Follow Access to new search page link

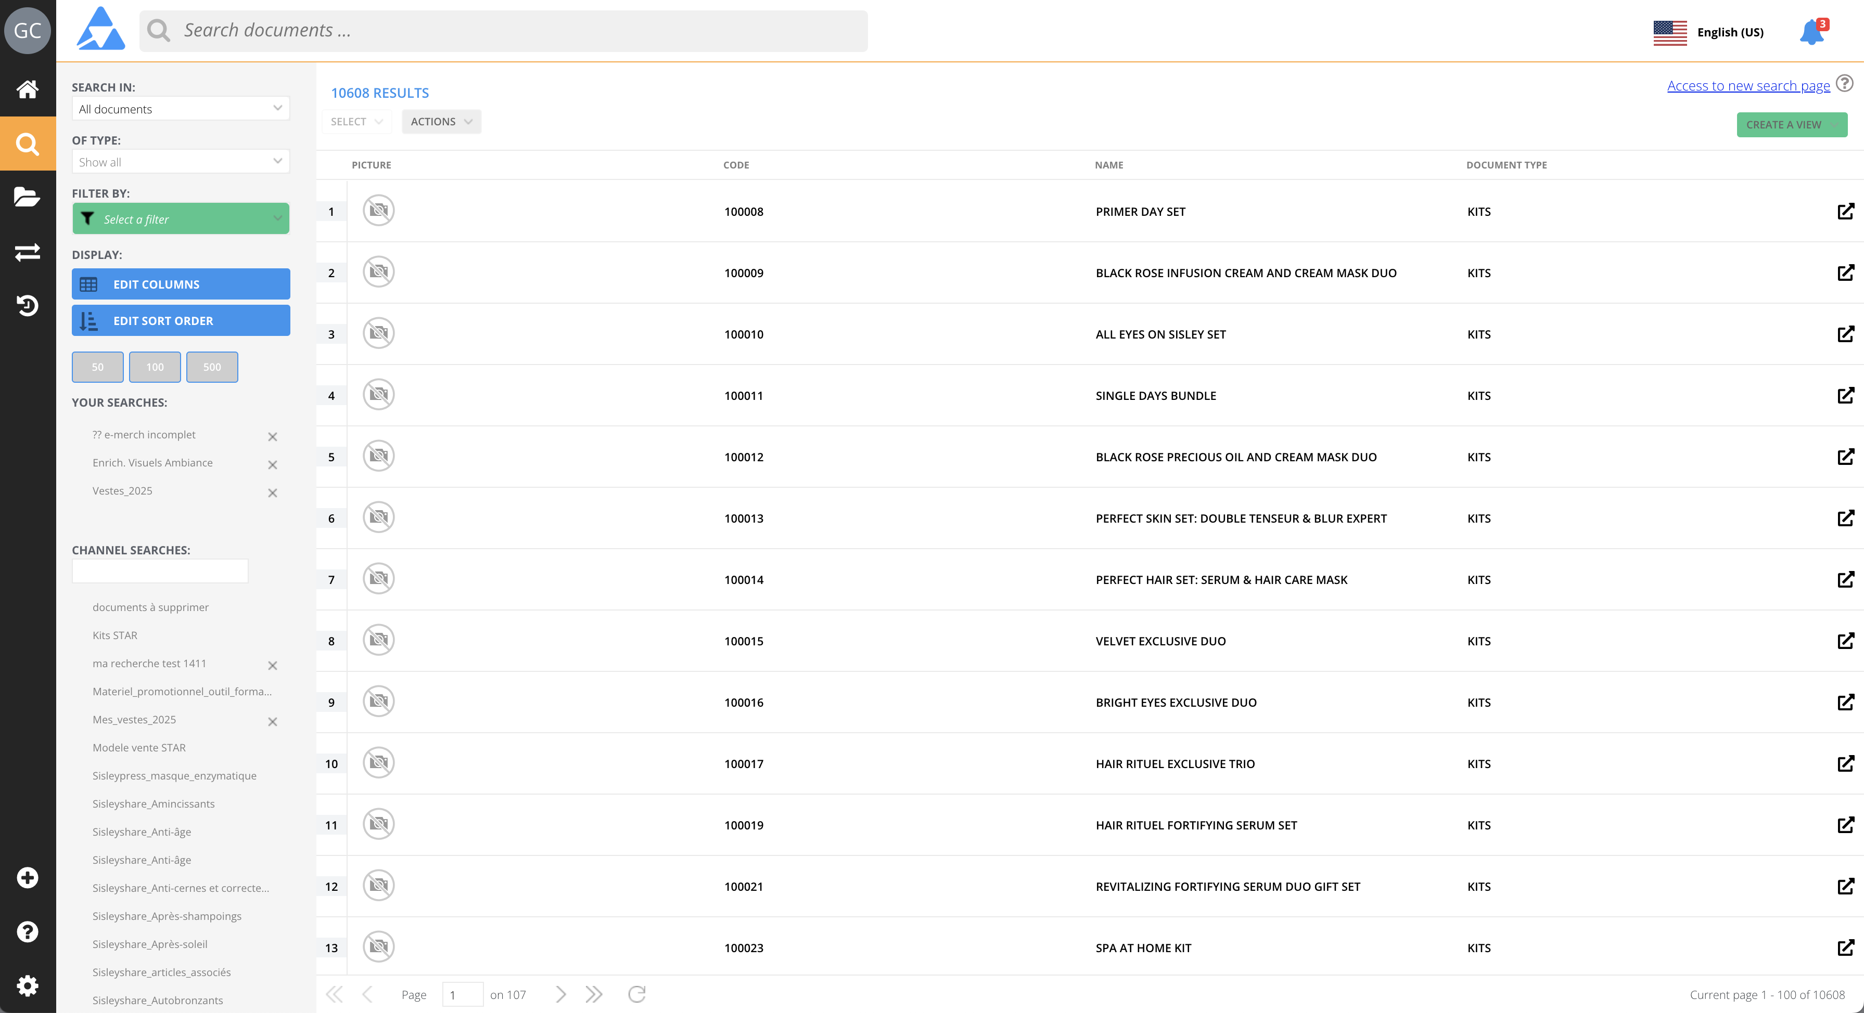click(x=1748, y=86)
